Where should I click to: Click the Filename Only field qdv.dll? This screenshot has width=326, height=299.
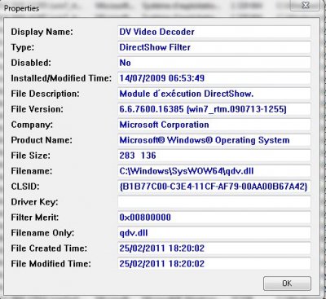(214, 233)
